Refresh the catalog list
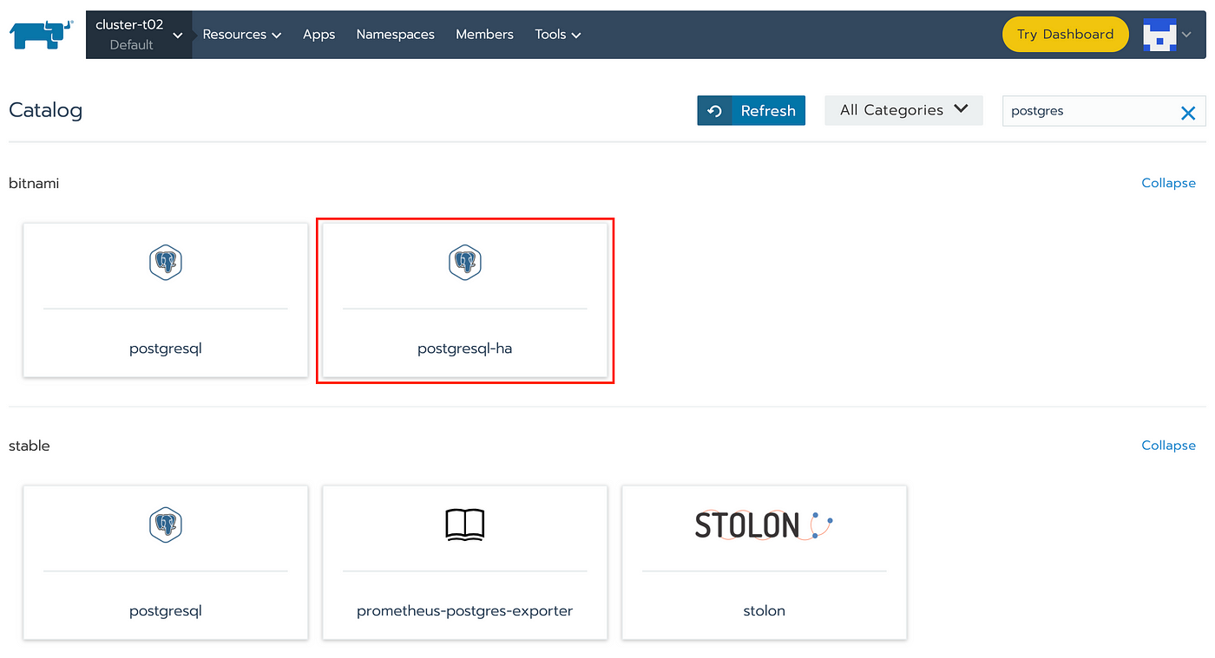This screenshot has width=1215, height=658. (751, 111)
